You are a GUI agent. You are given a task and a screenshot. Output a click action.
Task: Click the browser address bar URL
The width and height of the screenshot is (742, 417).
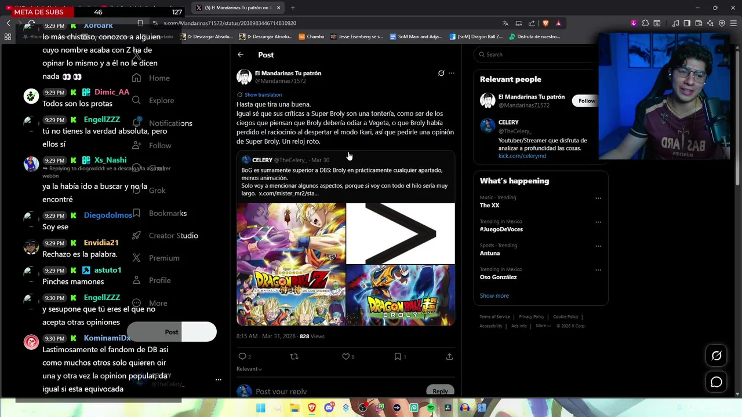click(x=230, y=23)
